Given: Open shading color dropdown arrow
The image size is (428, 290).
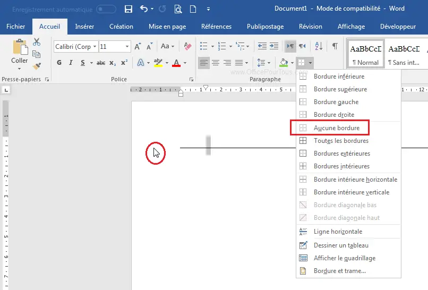Looking at the screenshot, I should point(293,63).
